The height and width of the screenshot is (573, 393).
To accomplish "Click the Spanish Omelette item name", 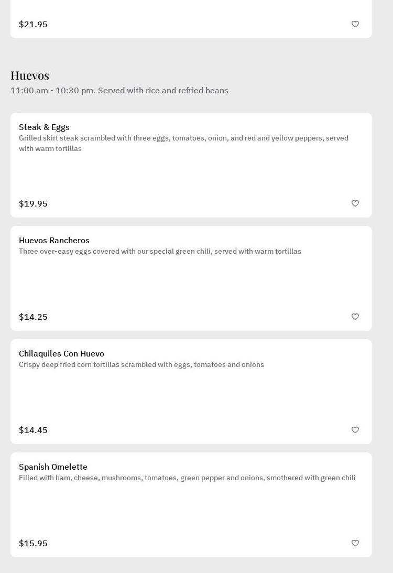I will (x=53, y=467).
